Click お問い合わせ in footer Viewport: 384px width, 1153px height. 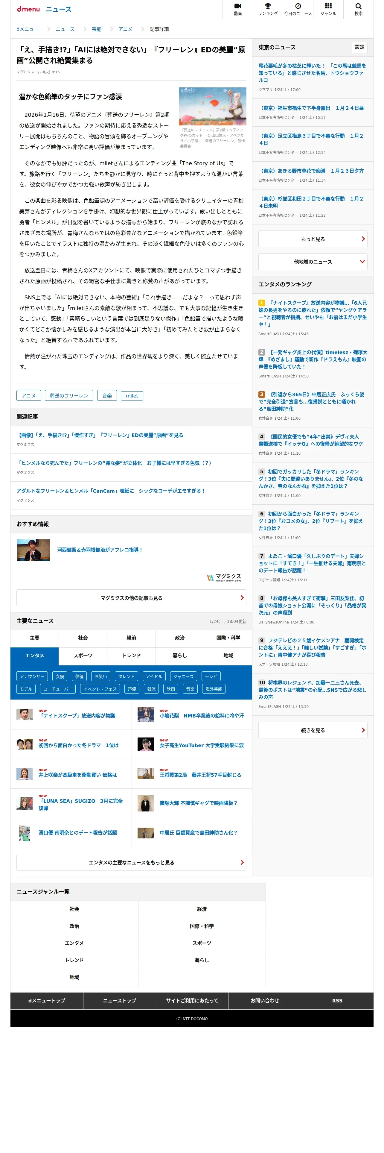265,1000
